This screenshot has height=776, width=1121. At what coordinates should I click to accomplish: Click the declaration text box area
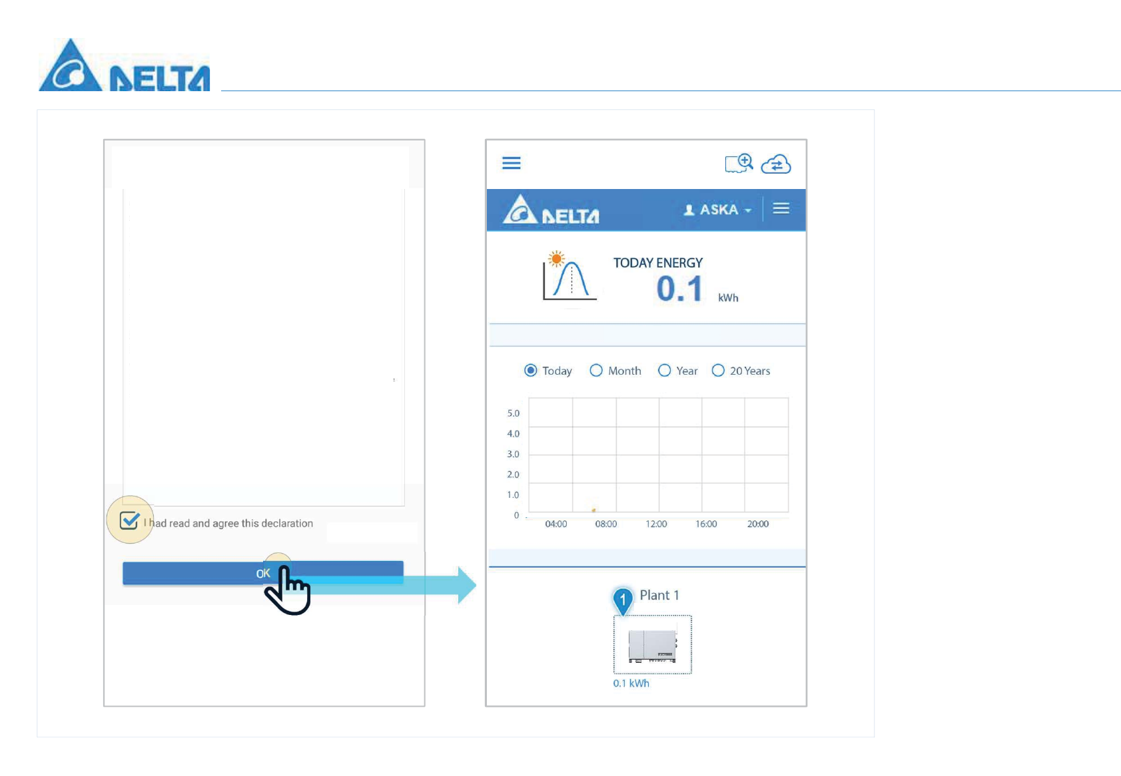click(264, 346)
